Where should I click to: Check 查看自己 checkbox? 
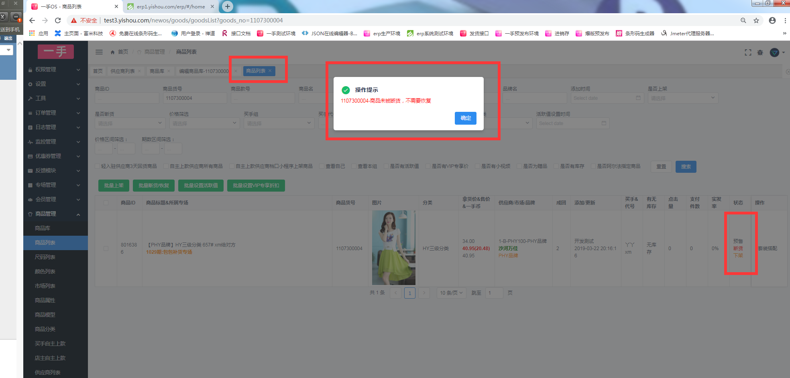pyautogui.click(x=322, y=166)
